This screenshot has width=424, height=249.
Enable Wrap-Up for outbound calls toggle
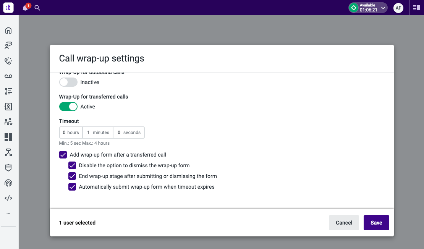tap(68, 82)
